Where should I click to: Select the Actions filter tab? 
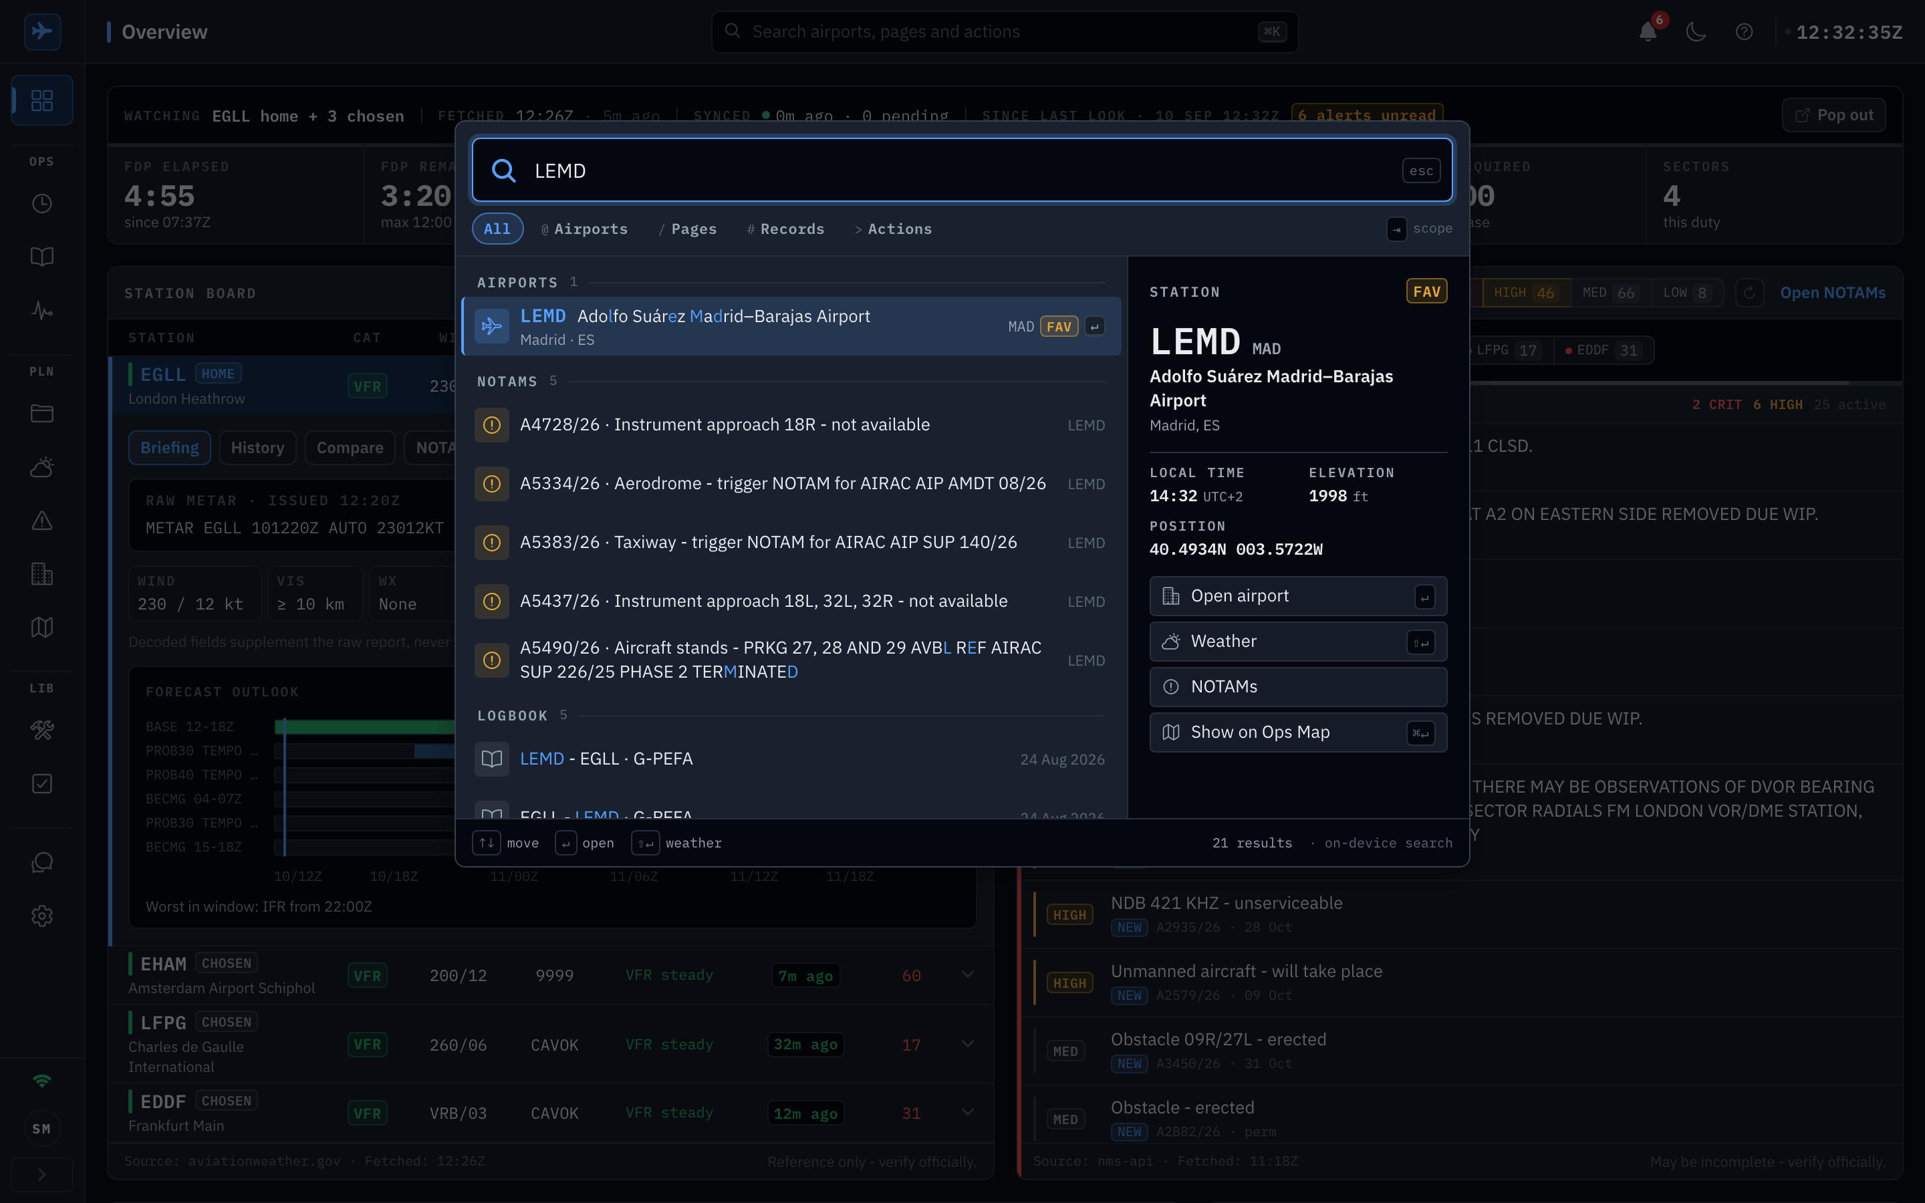pyautogui.click(x=893, y=229)
